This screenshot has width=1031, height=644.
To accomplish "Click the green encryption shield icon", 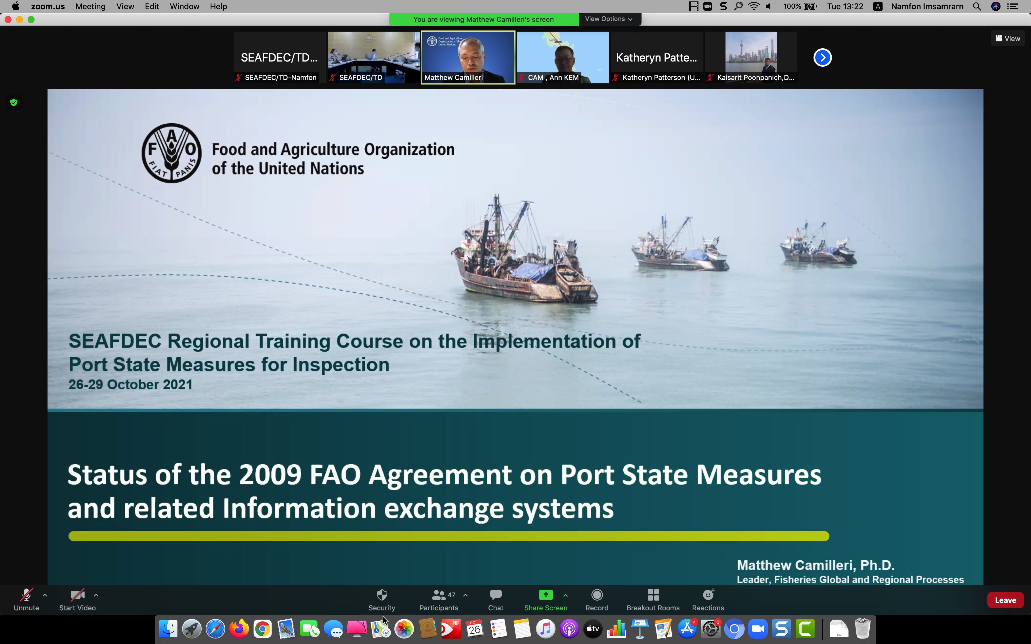I will click(14, 103).
